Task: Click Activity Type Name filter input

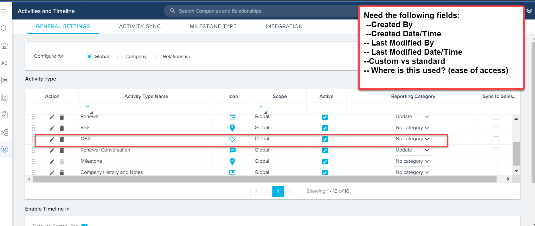Action: point(153,109)
